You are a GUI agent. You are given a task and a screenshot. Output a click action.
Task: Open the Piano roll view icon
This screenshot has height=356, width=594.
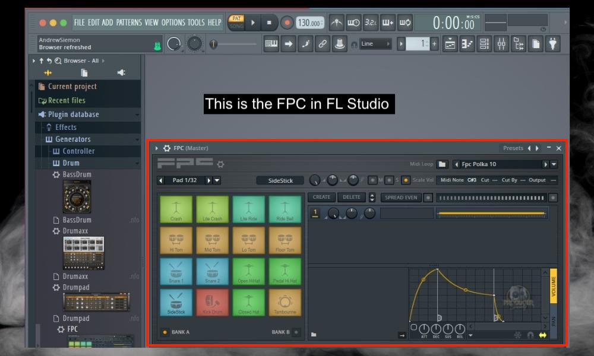[x=467, y=44]
